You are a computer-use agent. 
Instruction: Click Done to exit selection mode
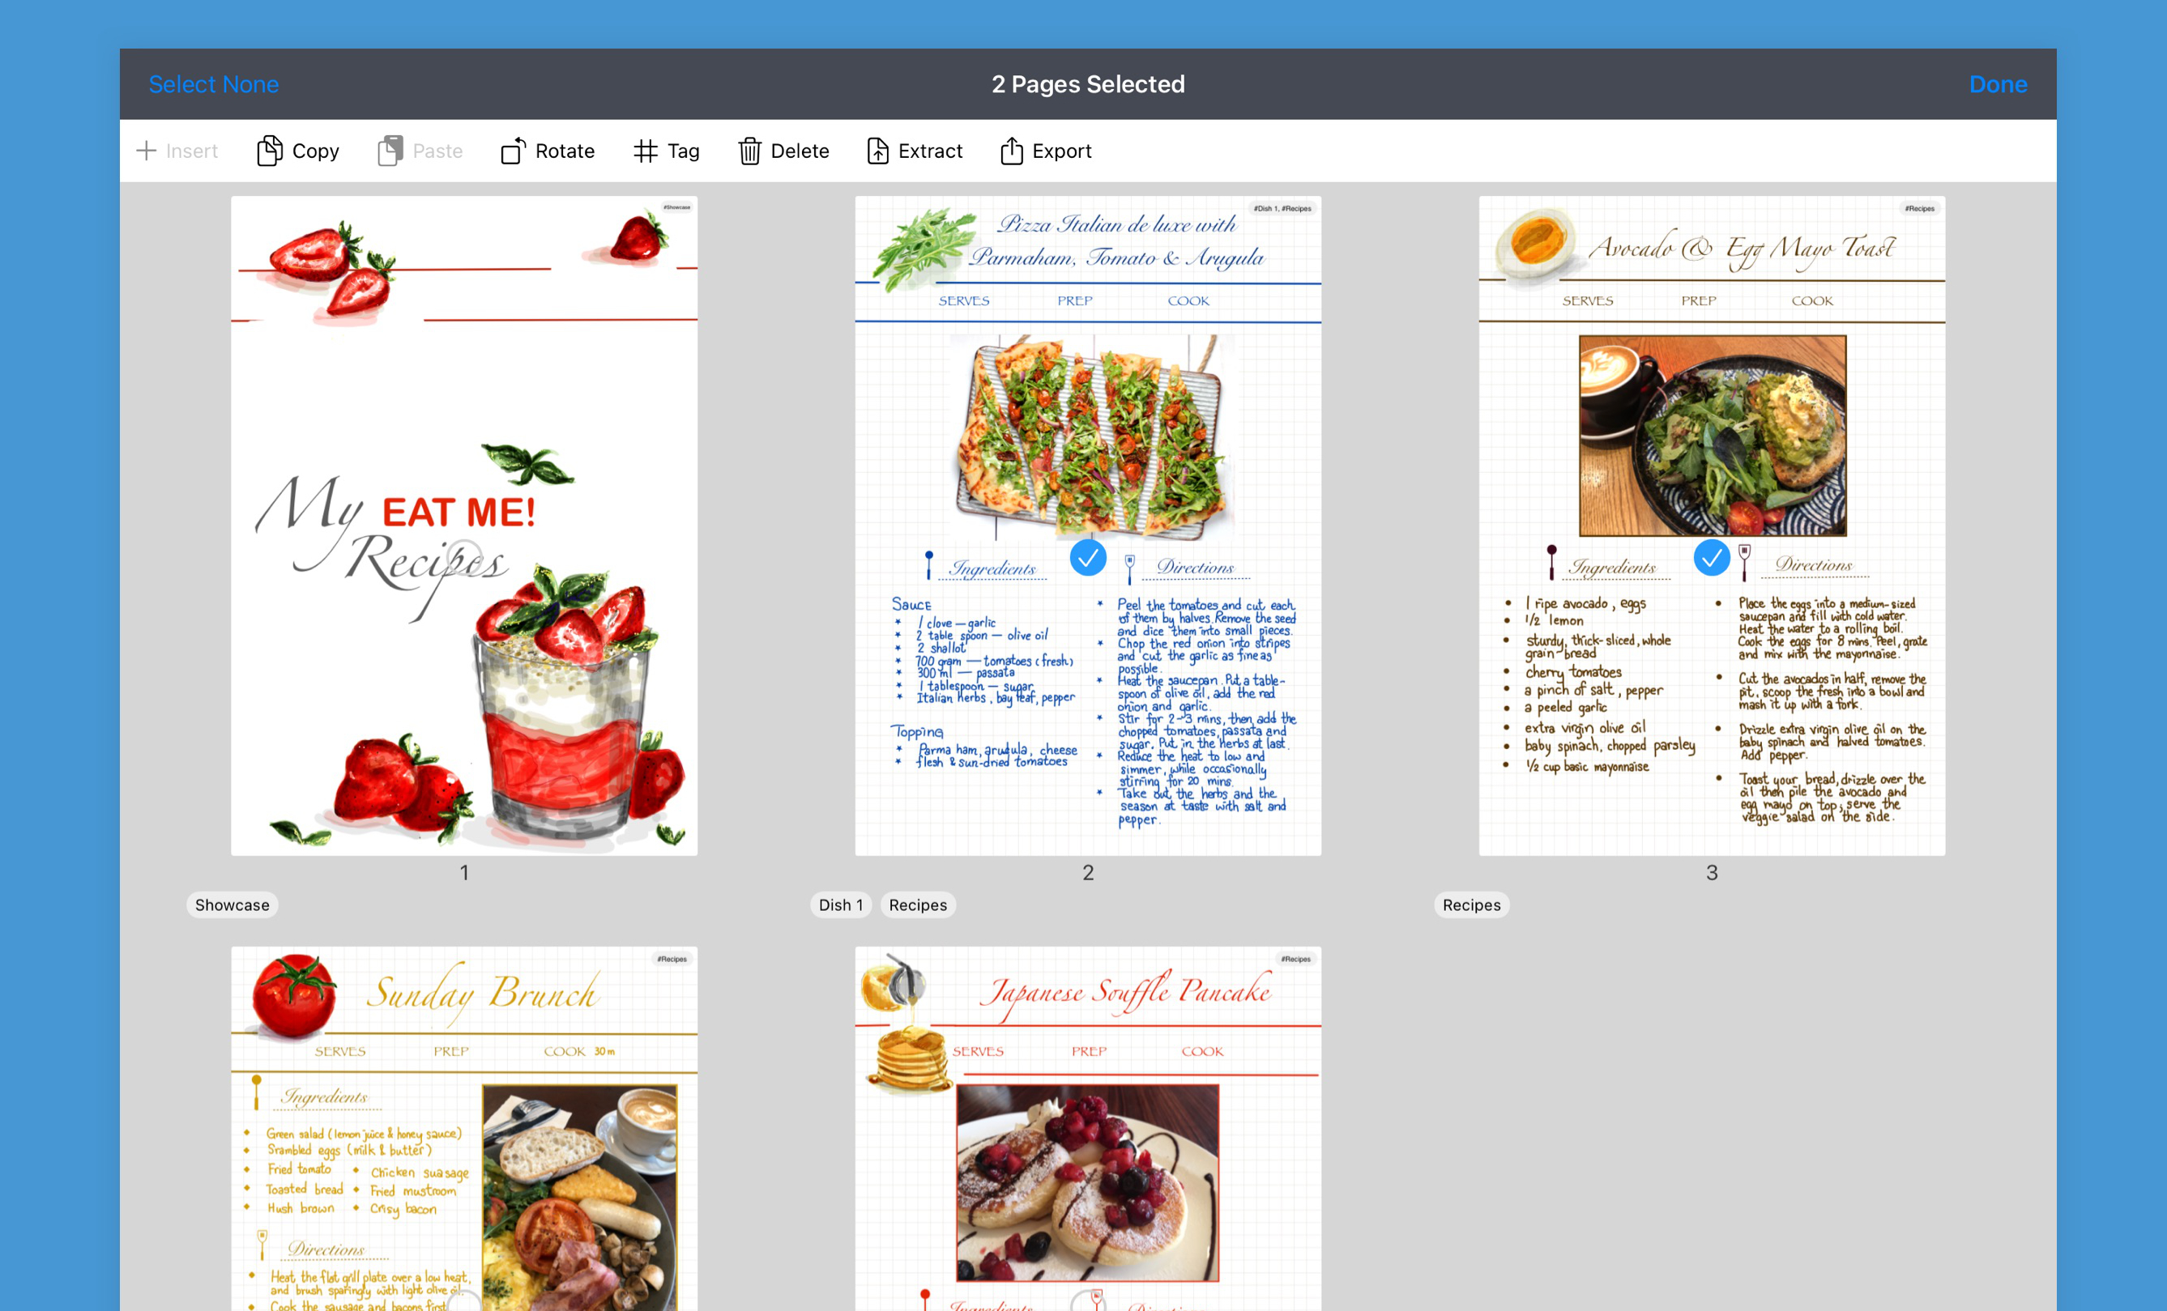1999,83
